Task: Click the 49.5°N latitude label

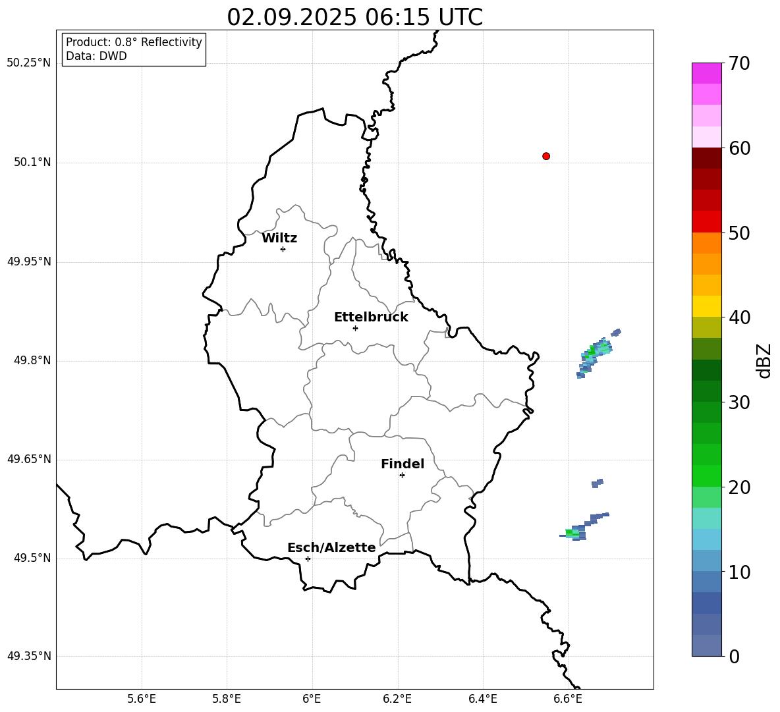Action: click(x=32, y=558)
